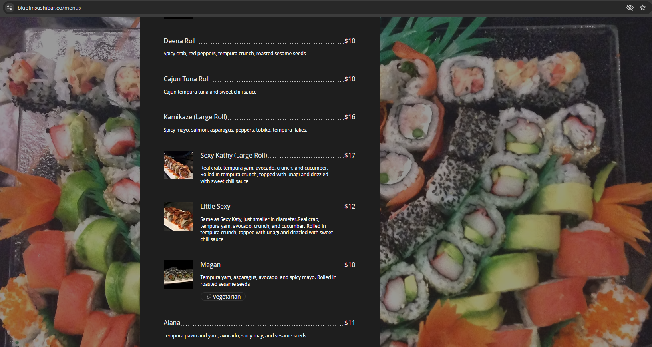Click the site information icon in address bar

coord(10,8)
